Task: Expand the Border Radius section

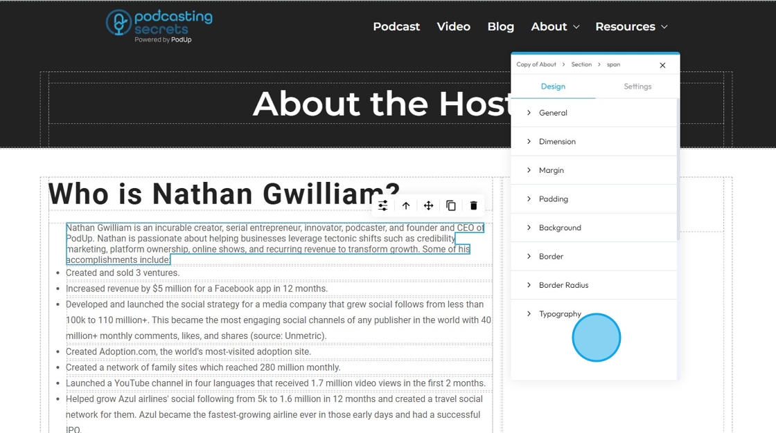Action: pyautogui.click(x=594, y=285)
